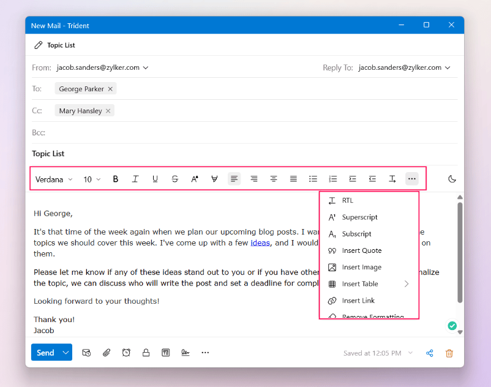Toggle italic formatting

point(135,179)
